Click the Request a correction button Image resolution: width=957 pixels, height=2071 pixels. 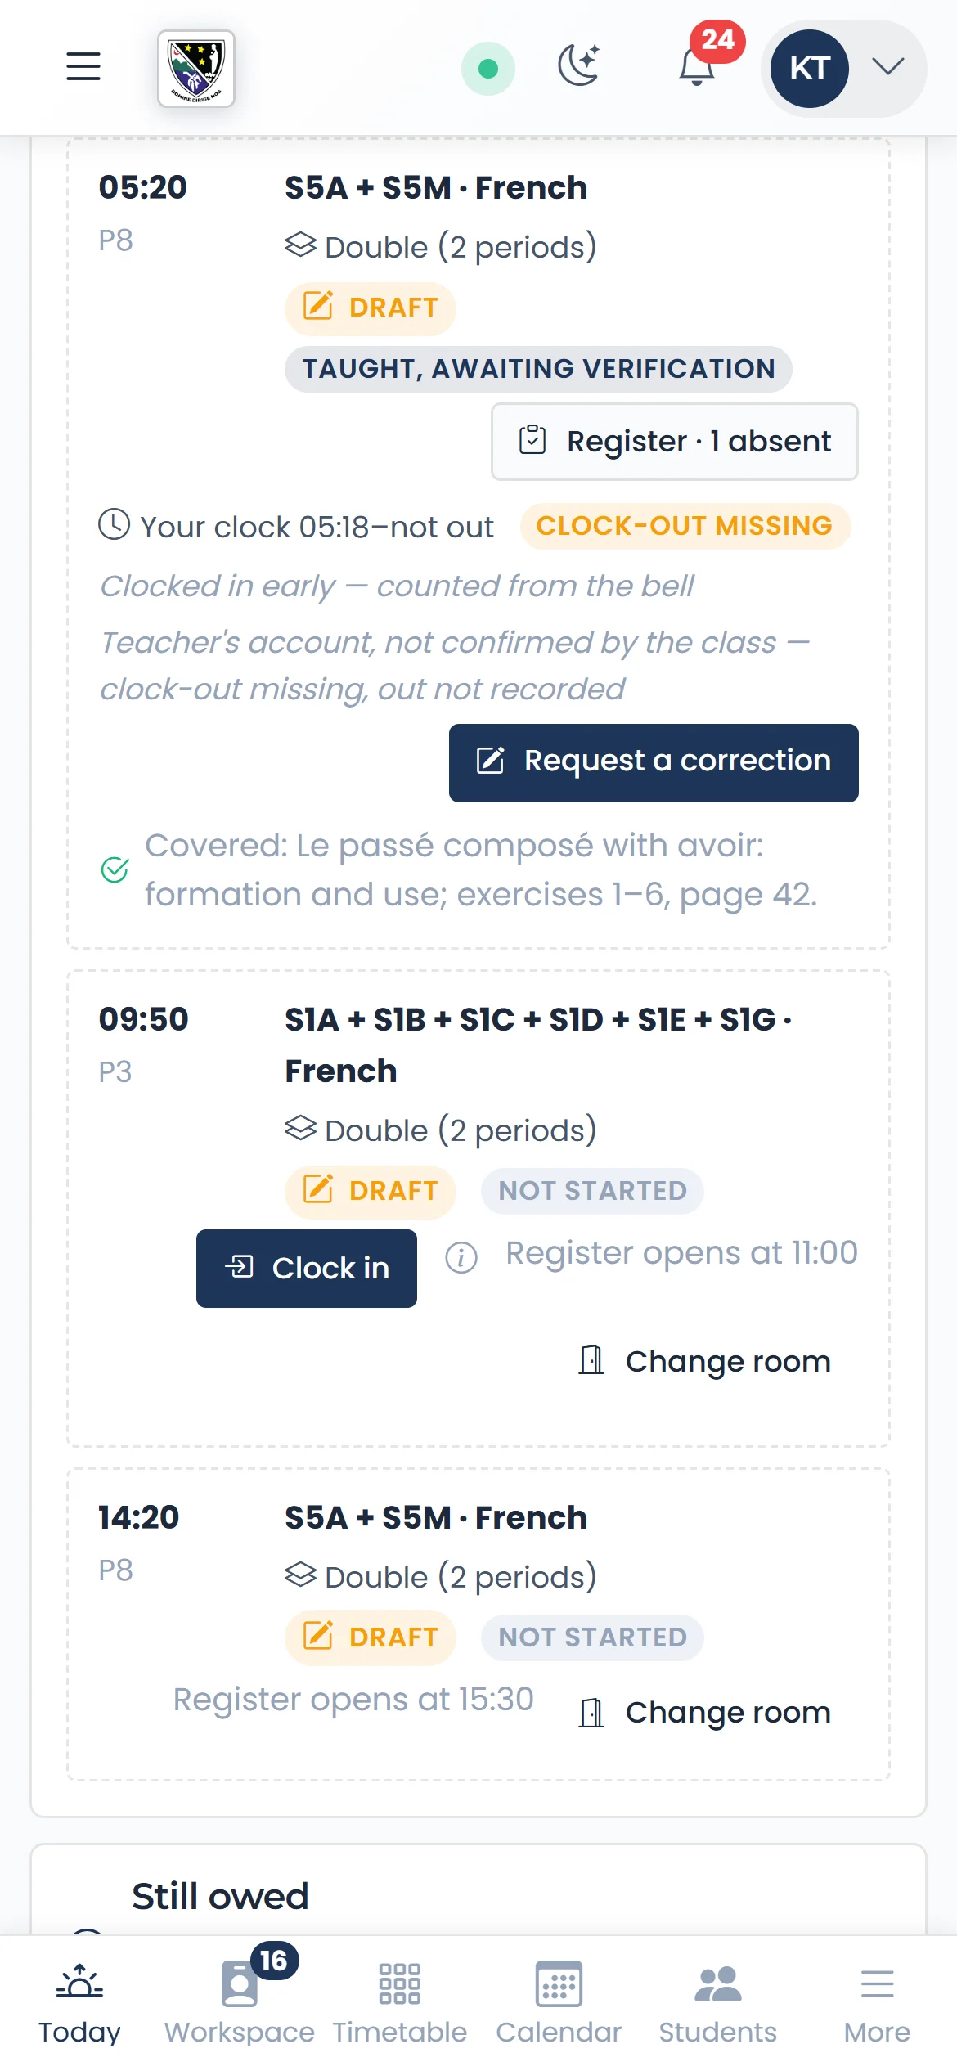[x=654, y=762]
